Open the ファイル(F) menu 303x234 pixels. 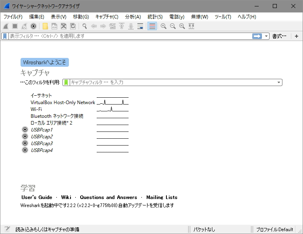click(13, 17)
